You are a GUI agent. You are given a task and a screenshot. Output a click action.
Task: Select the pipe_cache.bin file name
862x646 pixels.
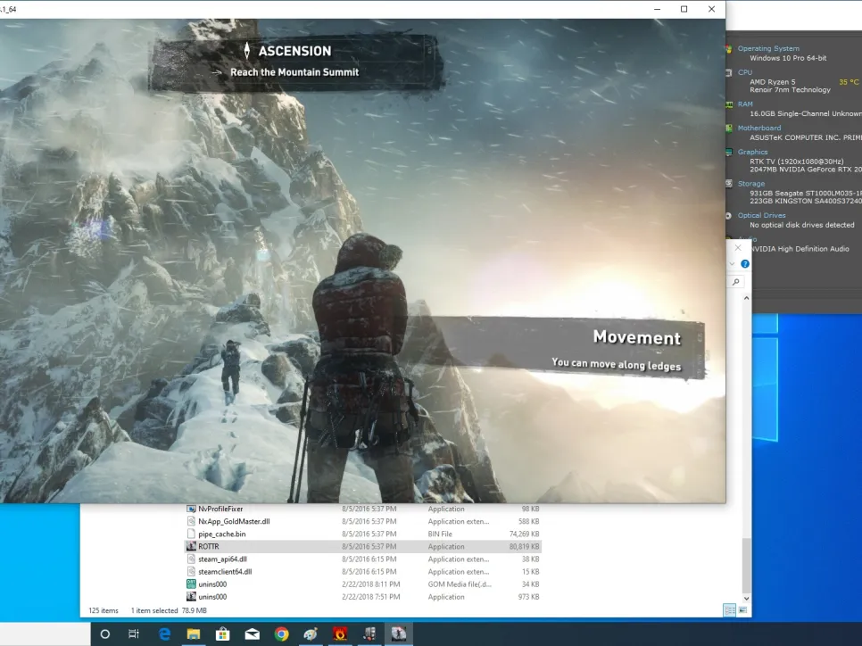[222, 534]
